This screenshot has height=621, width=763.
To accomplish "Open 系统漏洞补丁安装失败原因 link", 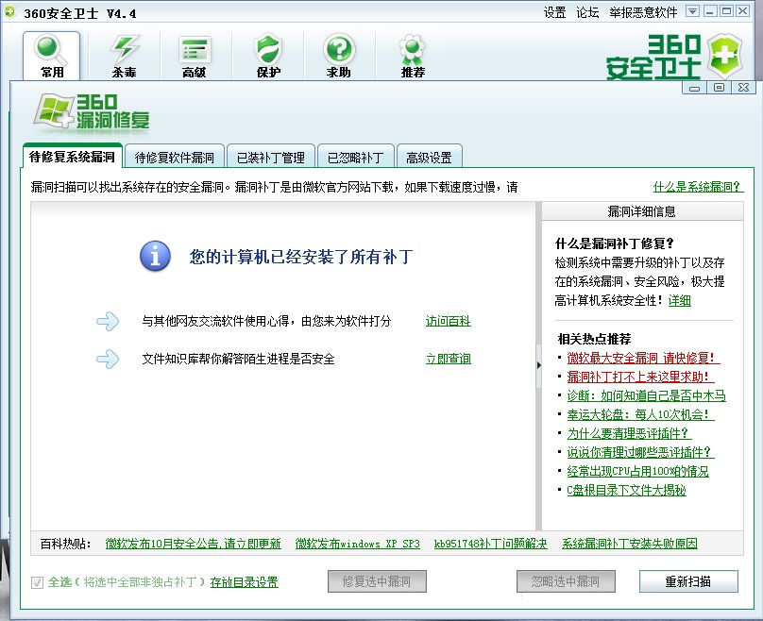I will [x=630, y=544].
